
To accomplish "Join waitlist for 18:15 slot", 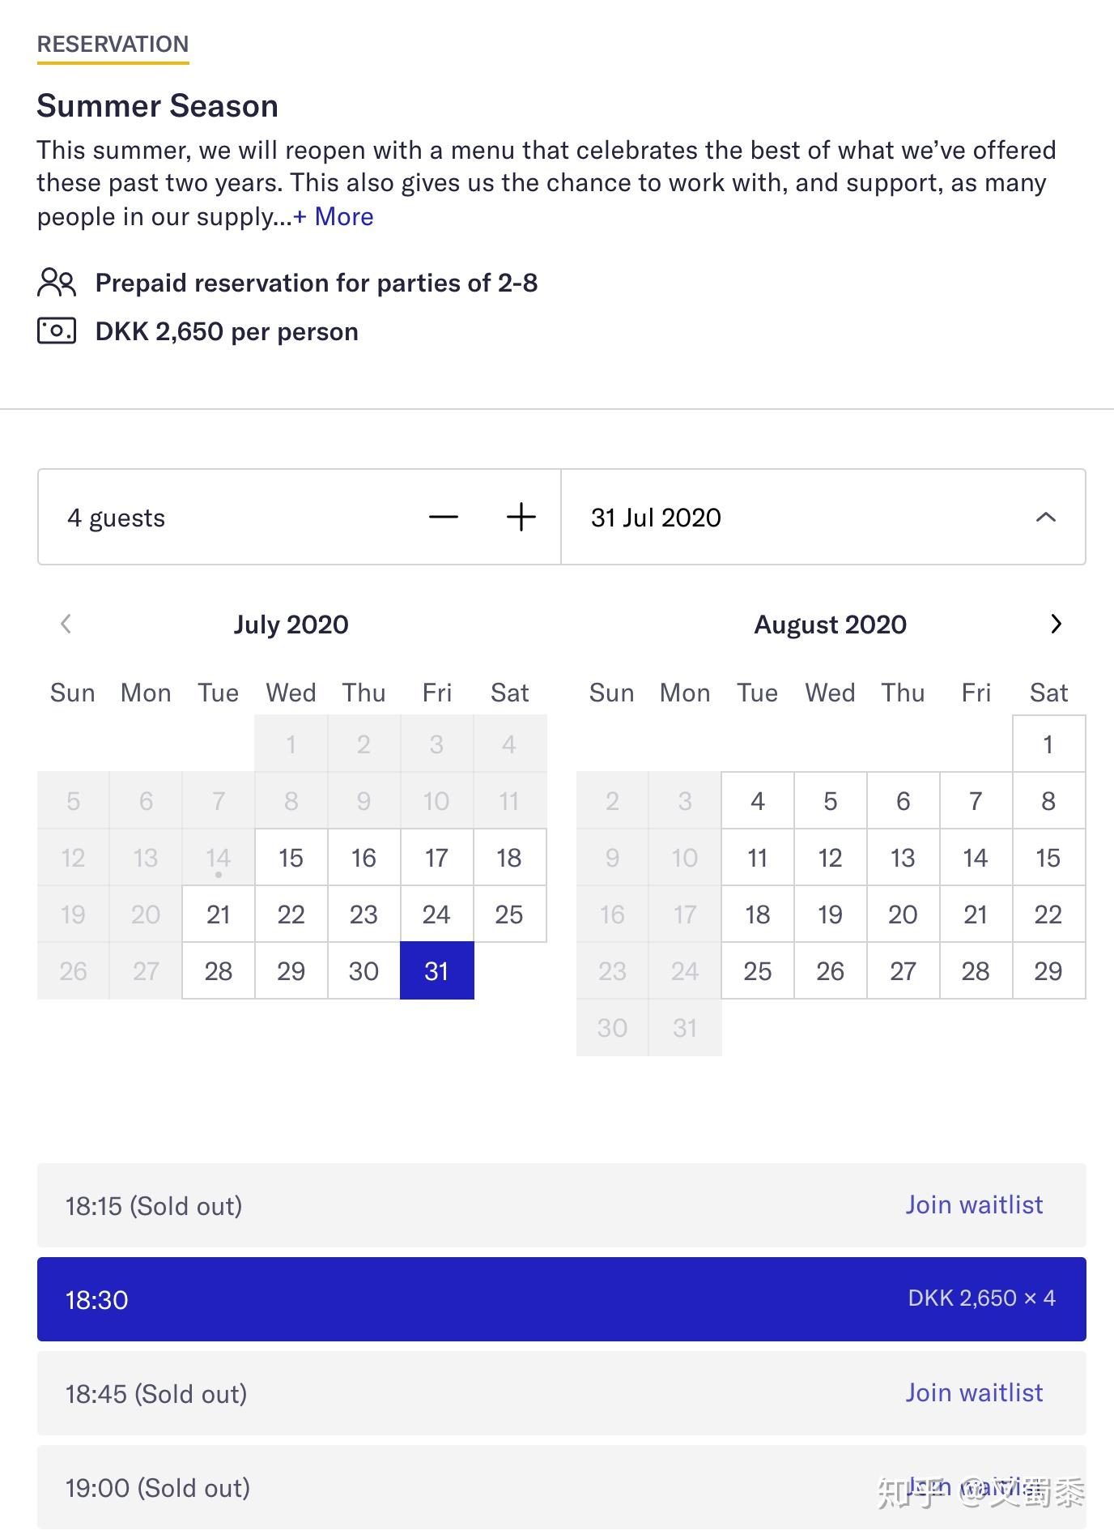I will coord(974,1205).
